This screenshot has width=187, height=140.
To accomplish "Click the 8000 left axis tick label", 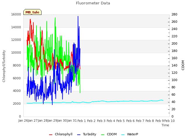I will click(x=17, y=65).
